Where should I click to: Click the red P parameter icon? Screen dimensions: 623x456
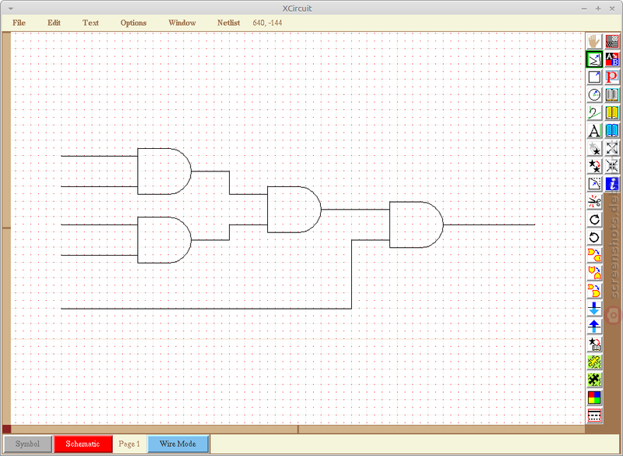(x=612, y=76)
